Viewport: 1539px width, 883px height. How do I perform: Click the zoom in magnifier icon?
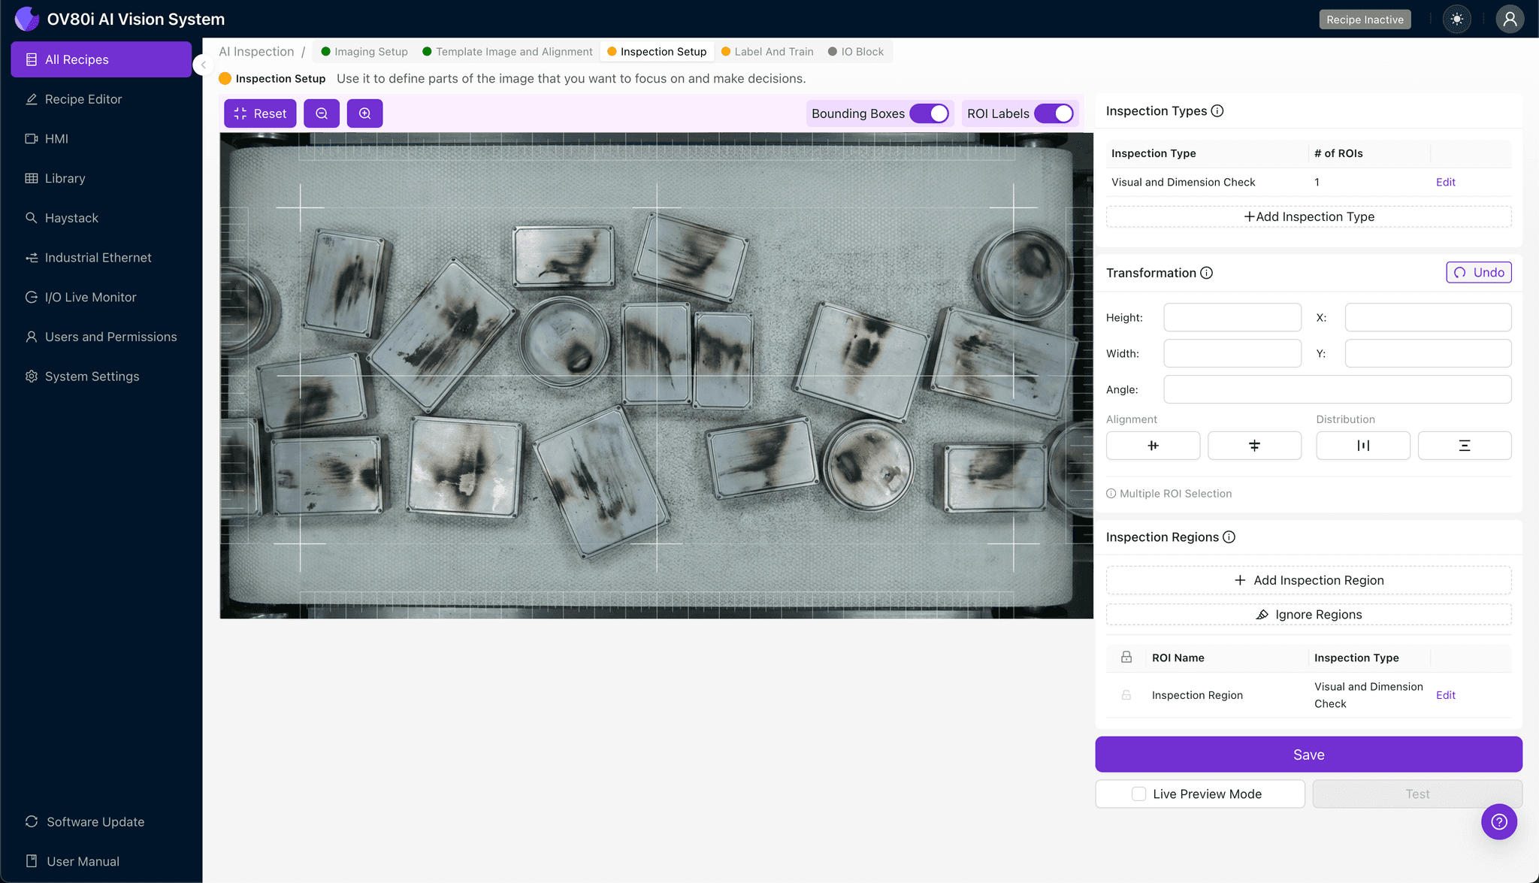pos(364,113)
